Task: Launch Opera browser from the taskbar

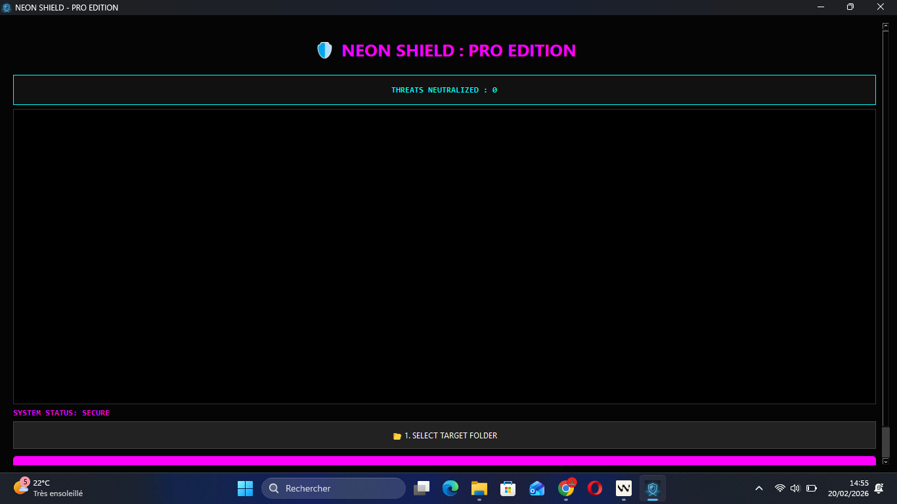Action: [x=595, y=488]
